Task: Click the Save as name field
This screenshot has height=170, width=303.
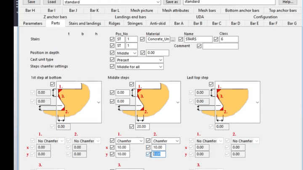Action: point(229,2)
